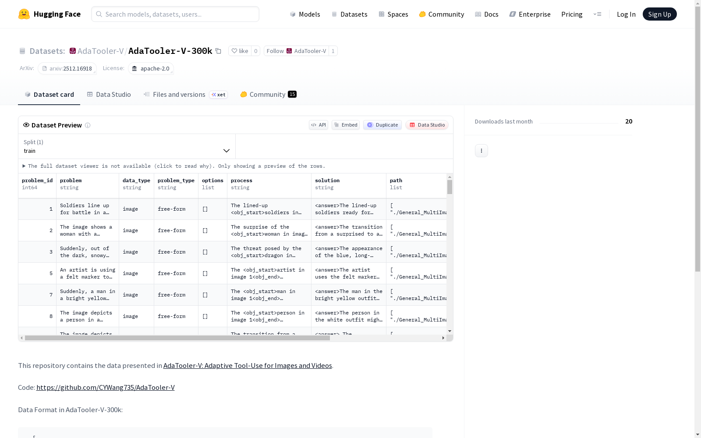The width and height of the screenshot is (701, 438).
Task: Copy dataset name with the copy icon
Action: point(218,51)
